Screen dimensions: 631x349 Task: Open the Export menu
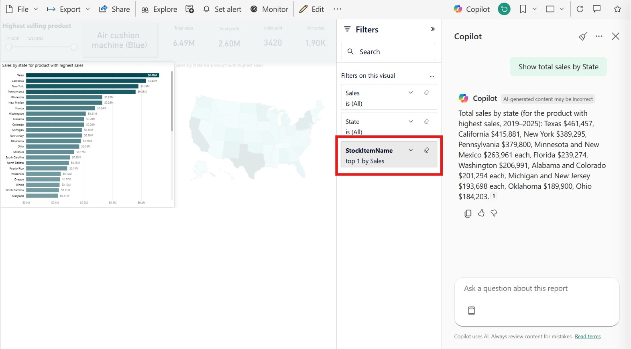coord(63,9)
